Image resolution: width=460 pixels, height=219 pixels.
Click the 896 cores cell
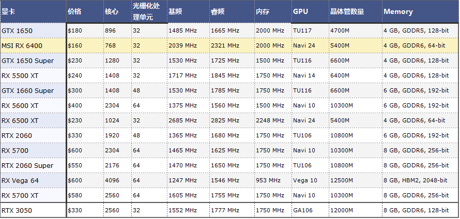pyautogui.click(x=117, y=31)
